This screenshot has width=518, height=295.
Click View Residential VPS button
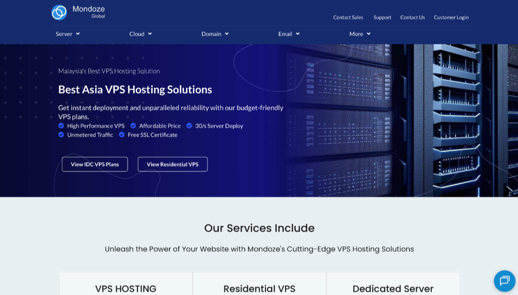point(172,164)
